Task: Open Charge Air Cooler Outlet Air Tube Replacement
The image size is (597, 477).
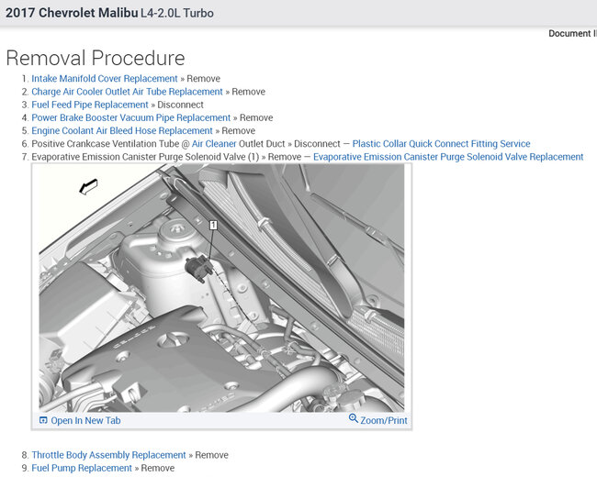Action: point(127,92)
